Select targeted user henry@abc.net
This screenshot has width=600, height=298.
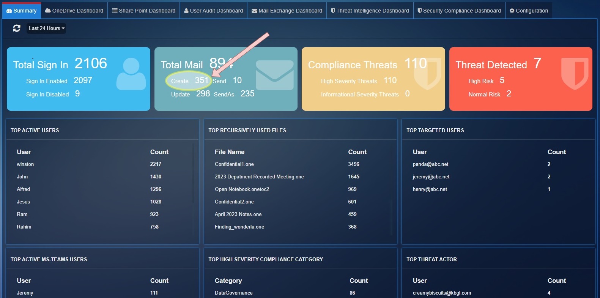430,189
